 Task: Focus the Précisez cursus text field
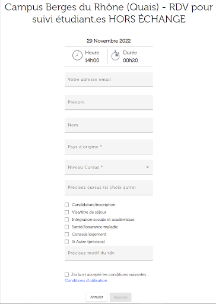(x=109, y=188)
